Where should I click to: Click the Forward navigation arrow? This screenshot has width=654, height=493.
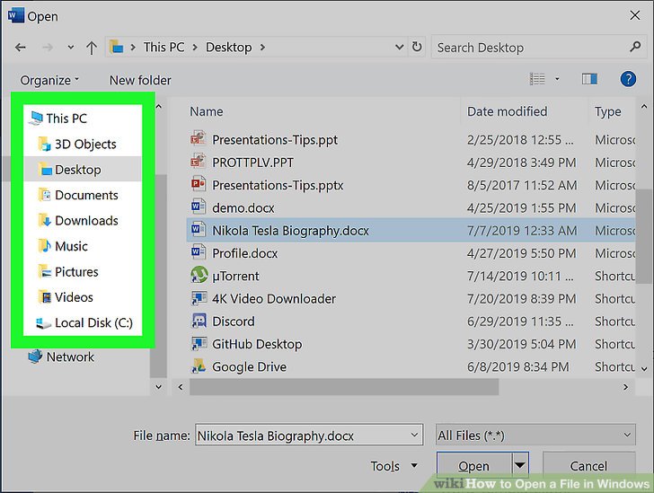pyautogui.click(x=48, y=48)
